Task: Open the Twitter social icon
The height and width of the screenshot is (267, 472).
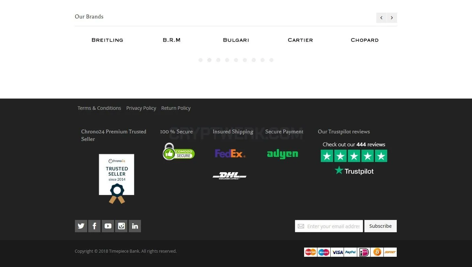Action: coord(81,226)
